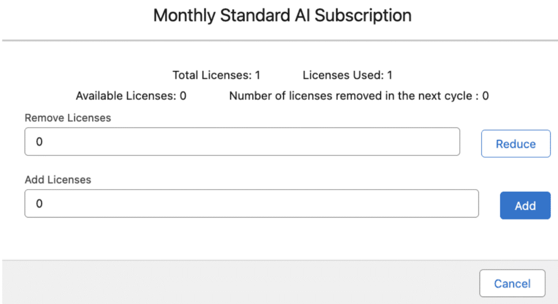The width and height of the screenshot is (558, 304).
Task: Focus the Remove Licenses input field
Action: 242,142
